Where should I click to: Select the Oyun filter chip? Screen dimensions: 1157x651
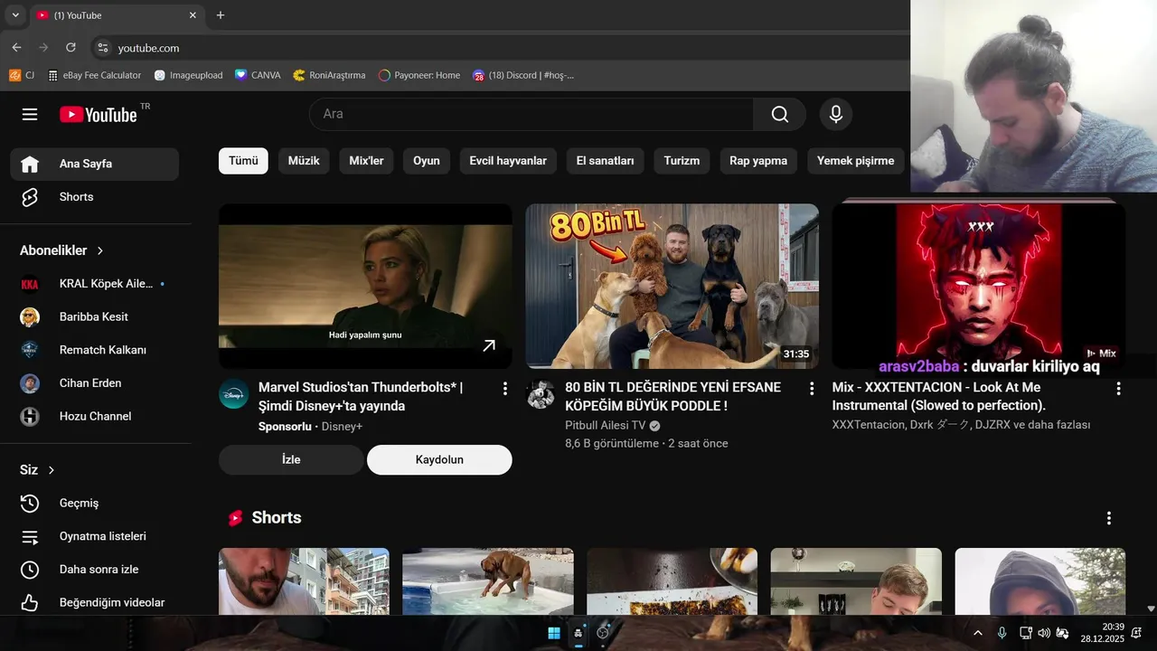point(427,161)
